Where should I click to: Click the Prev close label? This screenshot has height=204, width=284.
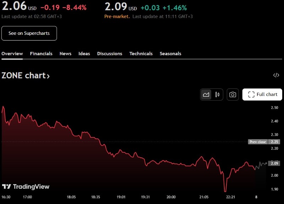coord(258,142)
